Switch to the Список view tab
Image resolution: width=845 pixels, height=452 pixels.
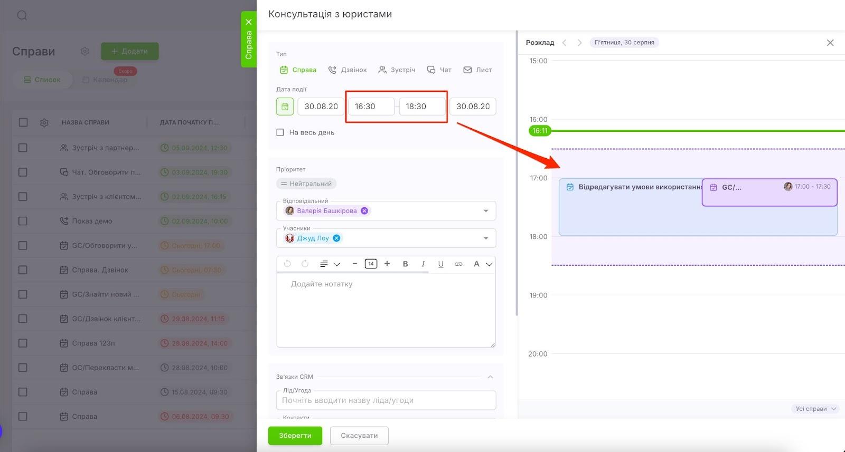point(42,80)
